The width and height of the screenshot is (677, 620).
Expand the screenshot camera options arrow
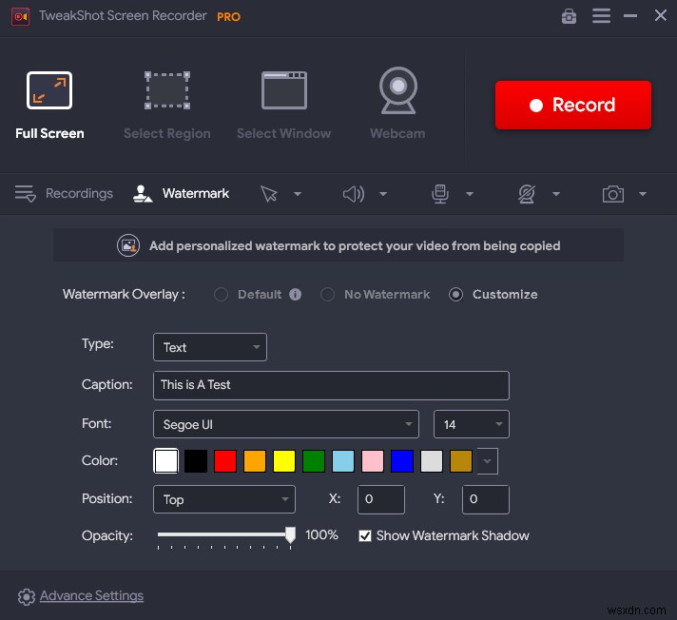(643, 194)
